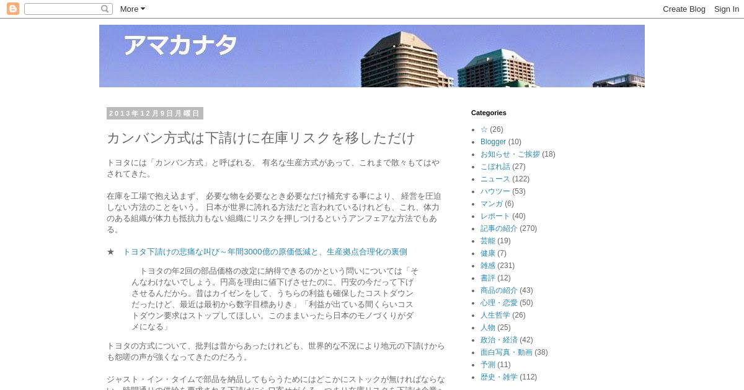Click the paragraph starting トヨタには「カンバン方式」

pyautogui.click(x=273, y=168)
